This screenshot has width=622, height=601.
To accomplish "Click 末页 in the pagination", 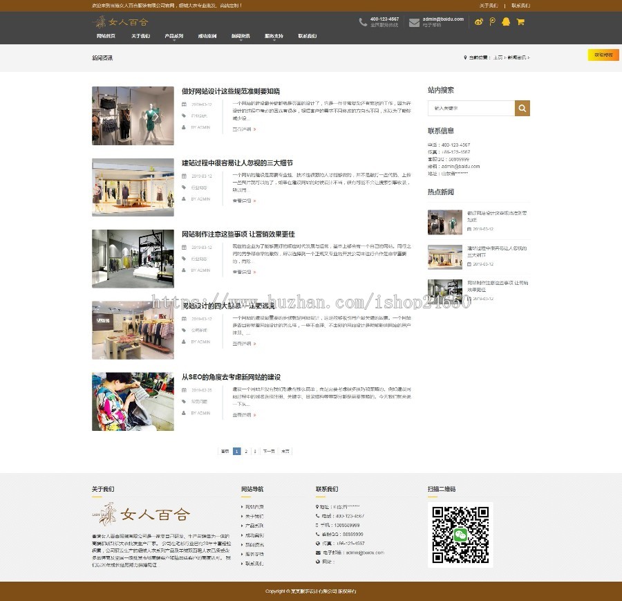I will click(285, 452).
